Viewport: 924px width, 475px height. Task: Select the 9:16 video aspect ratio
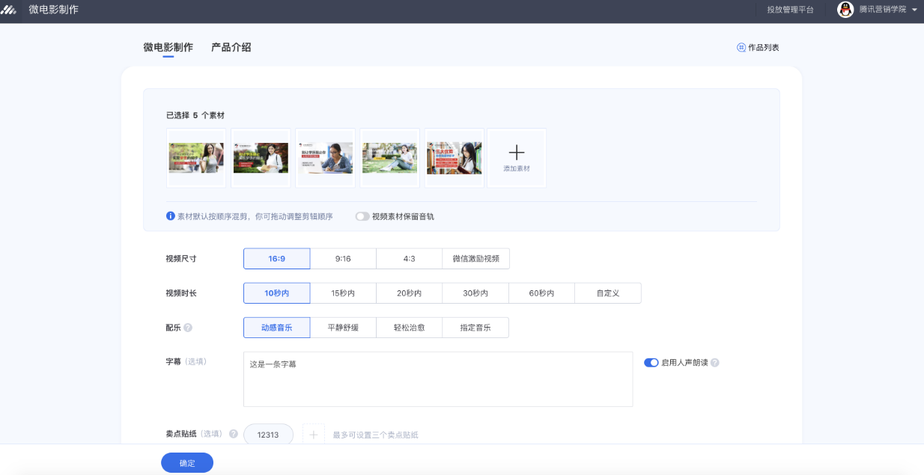click(x=342, y=258)
